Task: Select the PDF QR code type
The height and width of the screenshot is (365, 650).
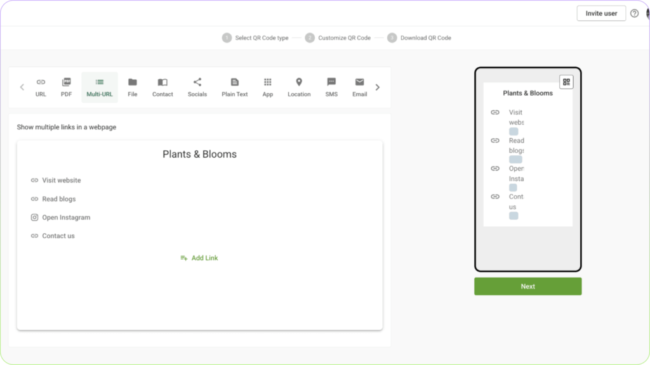Action: tap(66, 87)
